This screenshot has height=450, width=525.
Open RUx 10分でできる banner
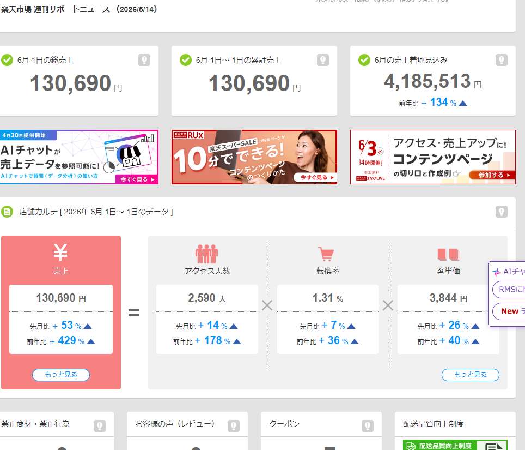254,157
